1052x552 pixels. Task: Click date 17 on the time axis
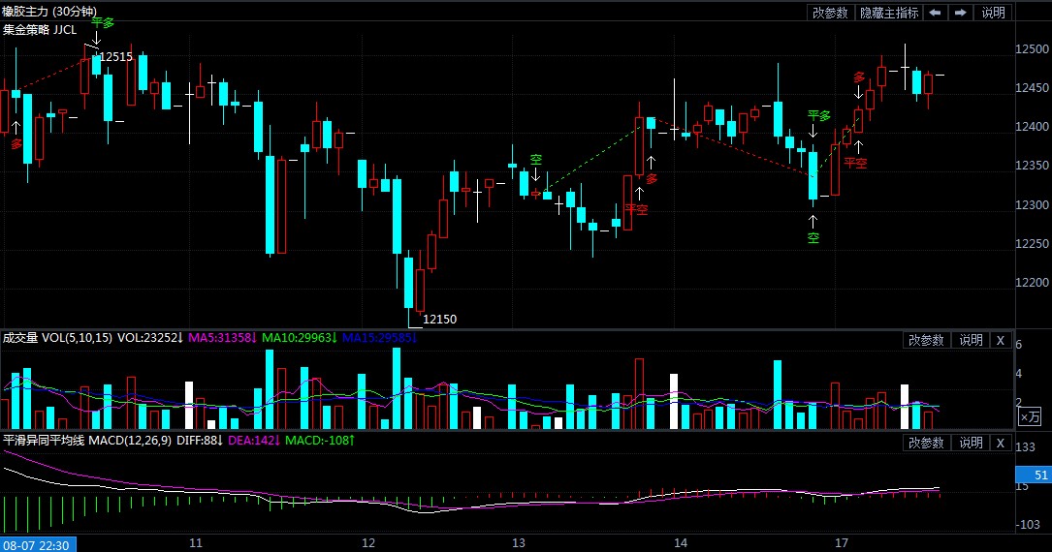coord(842,543)
